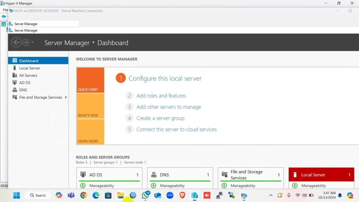Image resolution: width=359 pixels, height=202 pixels.
Task: Select Dashboard in the left pane
Action: [x=38, y=61]
